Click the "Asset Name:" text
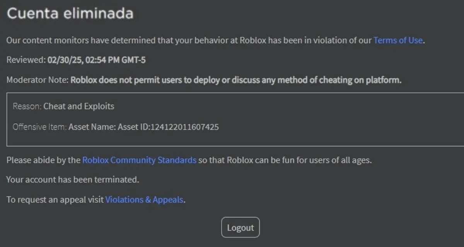 click(92, 127)
